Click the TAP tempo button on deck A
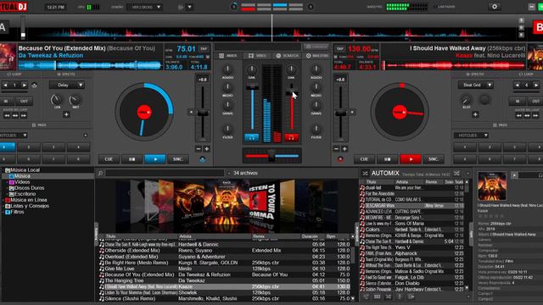Screen dimensions: 543x305 (x=204, y=49)
